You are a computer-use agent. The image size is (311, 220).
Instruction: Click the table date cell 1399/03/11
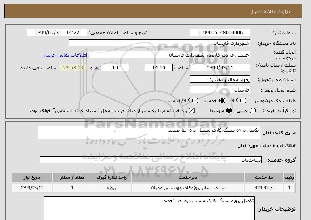(32, 188)
